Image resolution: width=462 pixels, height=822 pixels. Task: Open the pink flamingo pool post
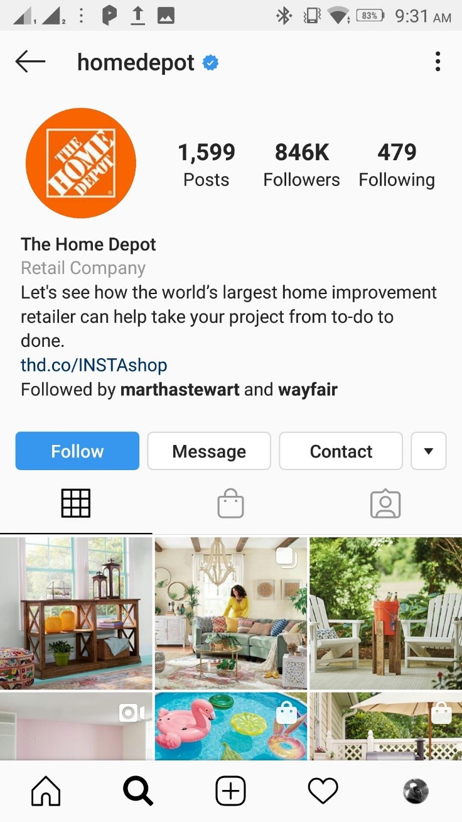231,726
